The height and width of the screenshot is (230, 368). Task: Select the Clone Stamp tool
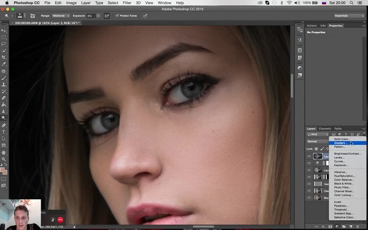(x=4, y=85)
